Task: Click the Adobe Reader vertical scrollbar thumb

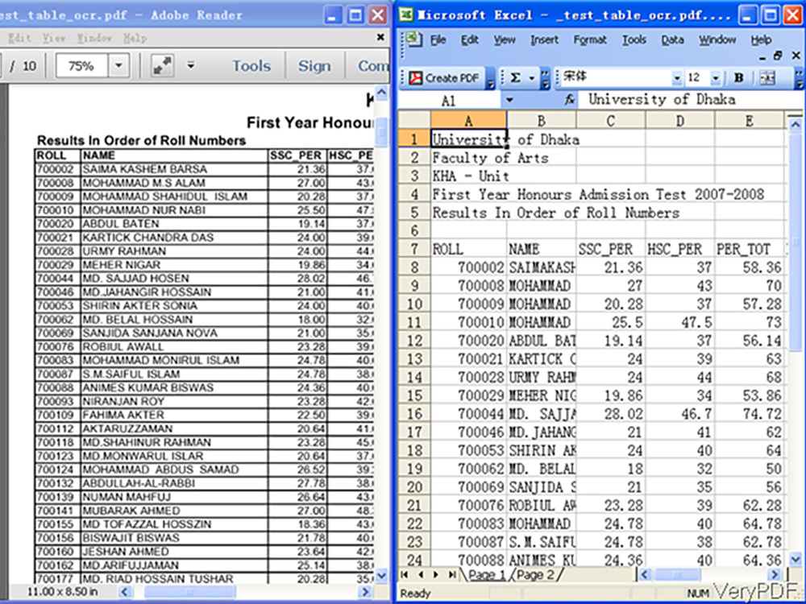Action: coord(381,131)
